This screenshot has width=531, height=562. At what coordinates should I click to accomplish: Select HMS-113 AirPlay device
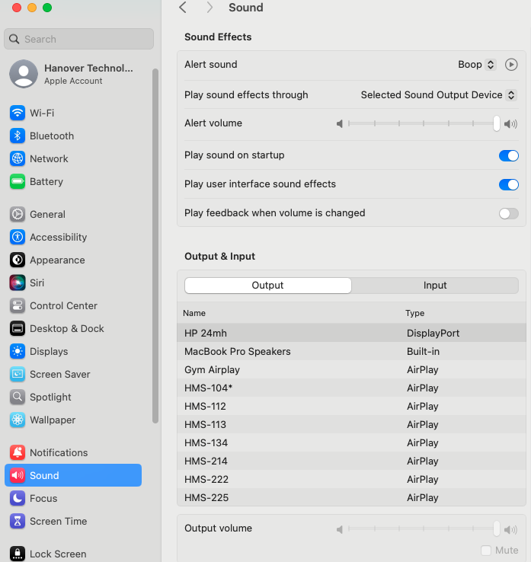[351, 424]
